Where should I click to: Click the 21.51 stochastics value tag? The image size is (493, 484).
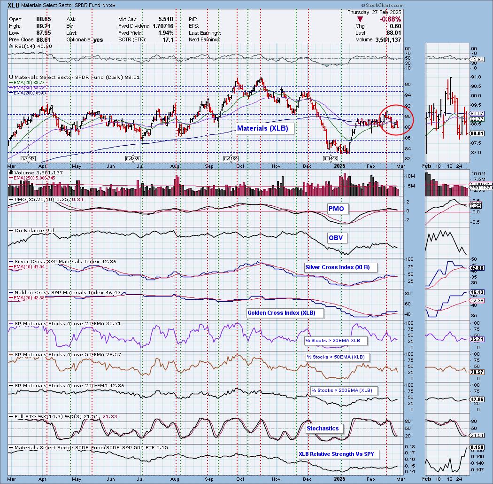click(478, 436)
